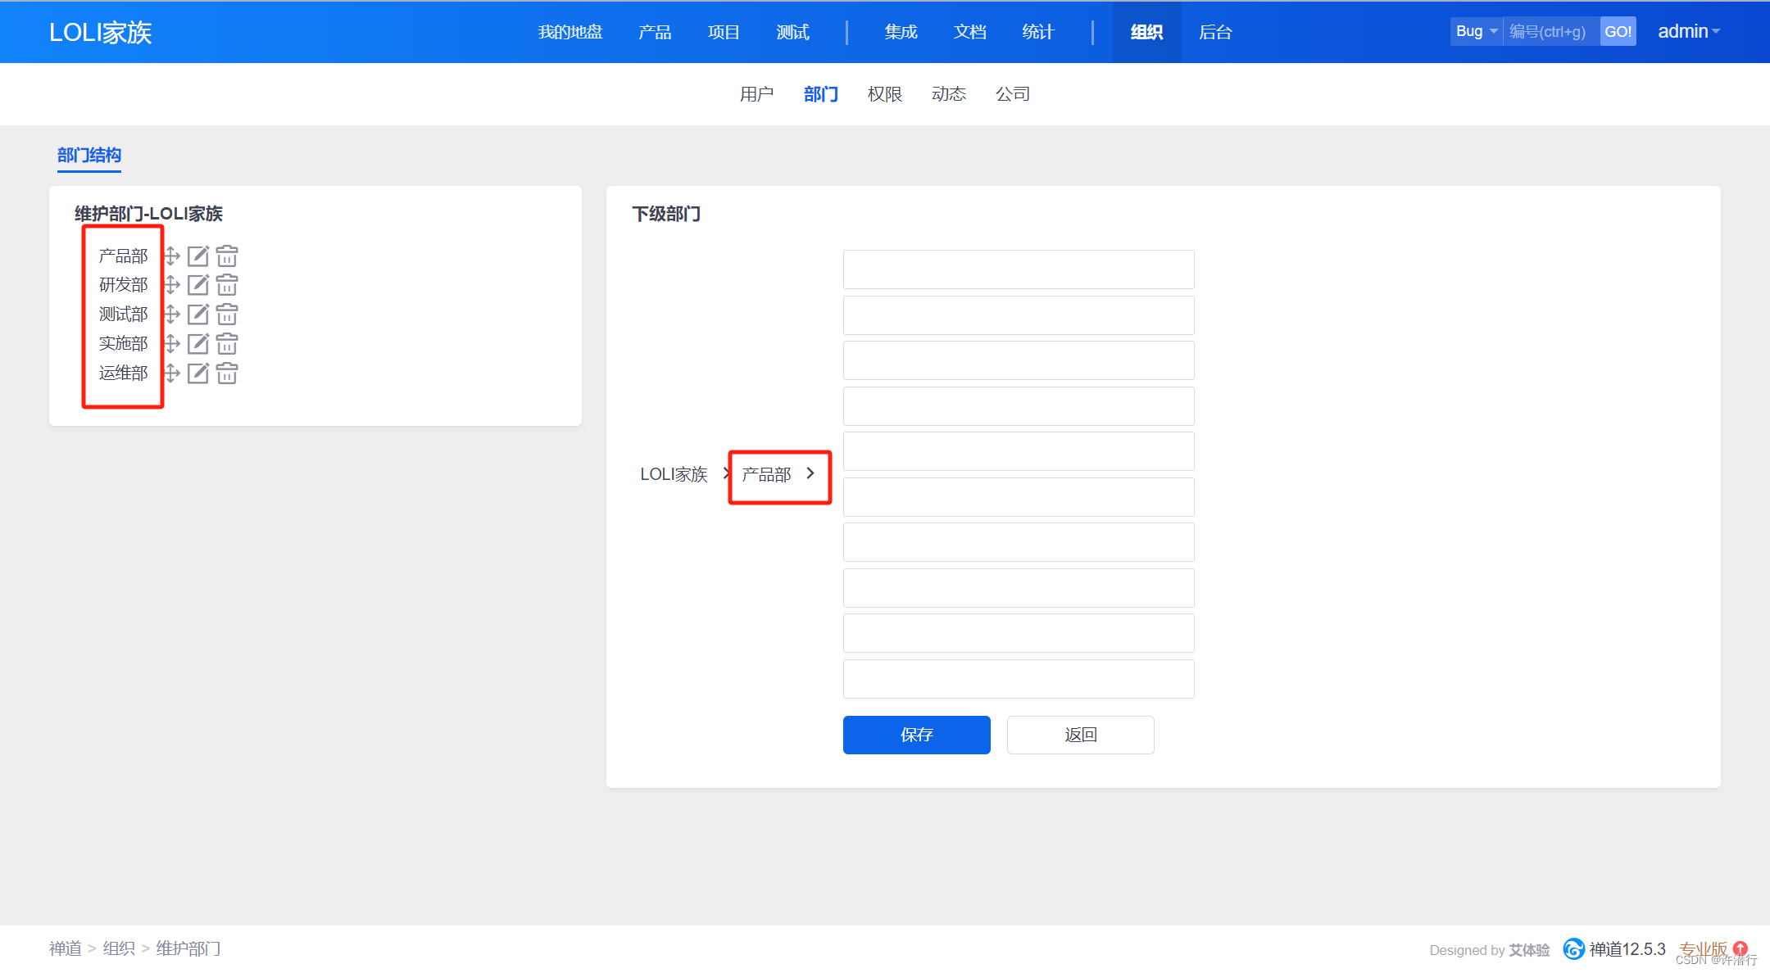
Task: Click 禅道 in the footer breadcrumb
Action: tap(66, 948)
